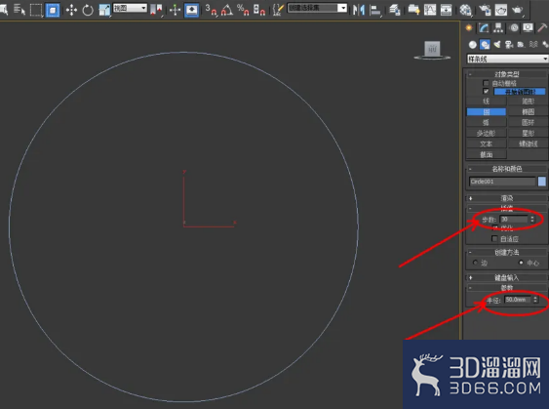549x409 pixels.
Task: Activate the Select and Scale tool
Action: tap(104, 10)
